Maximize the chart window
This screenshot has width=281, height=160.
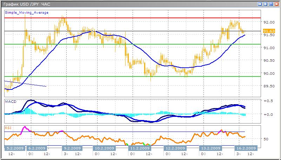271,4
